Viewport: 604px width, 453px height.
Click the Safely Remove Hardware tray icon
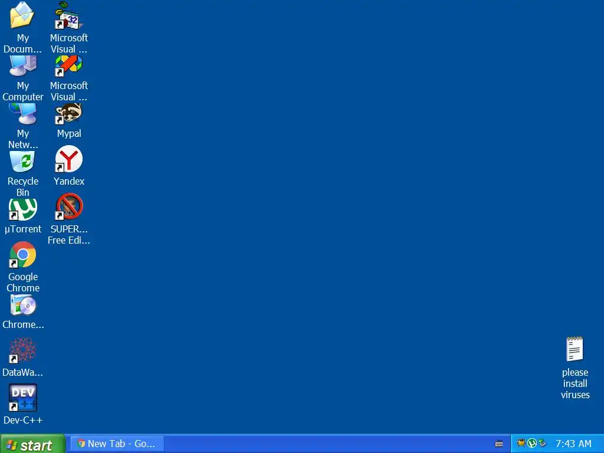(x=543, y=444)
